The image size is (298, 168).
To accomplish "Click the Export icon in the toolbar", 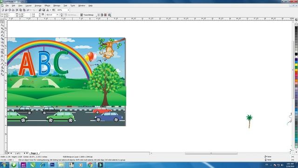I will (x=43, y=10).
